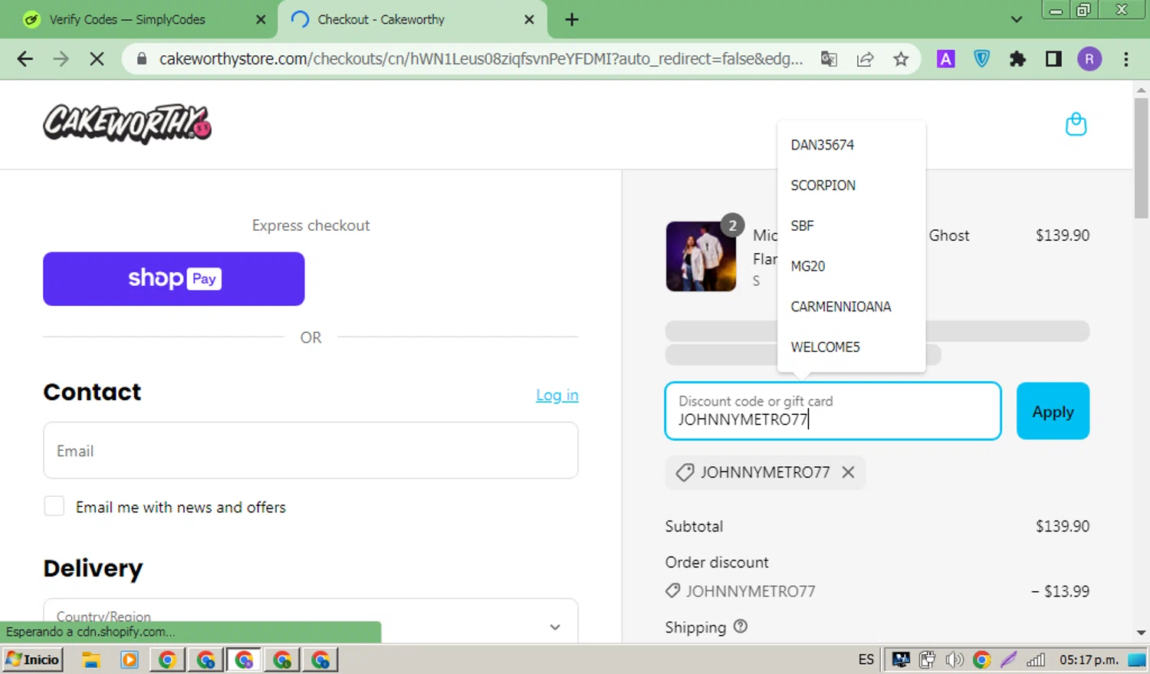Click the browser forward arrow

pyautogui.click(x=61, y=59)
